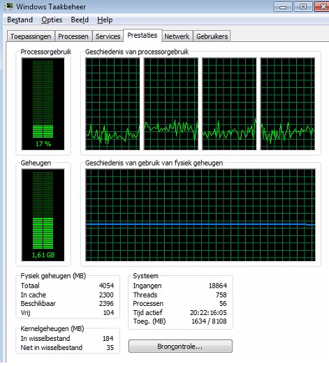Select the Prestaties tab
329x366 pixels.
pos(142,36)
